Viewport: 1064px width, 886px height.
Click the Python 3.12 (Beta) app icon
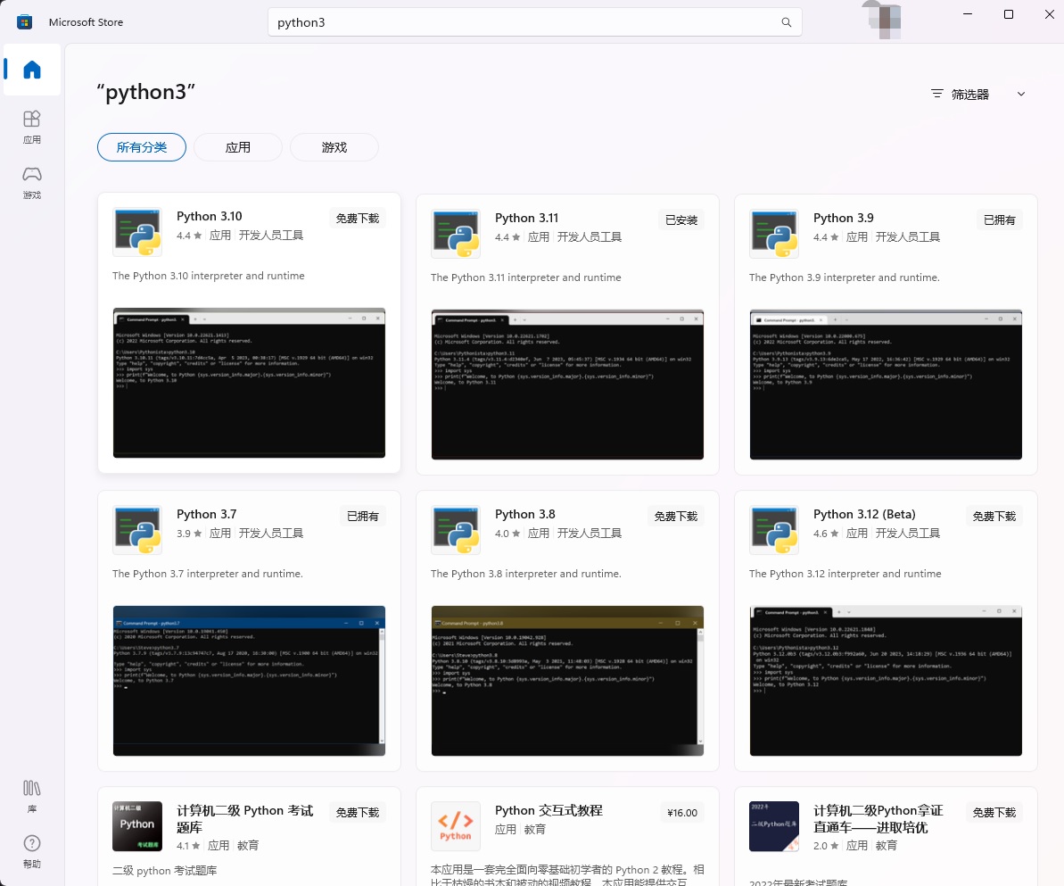pyautogui.click(x=773, y=530)
